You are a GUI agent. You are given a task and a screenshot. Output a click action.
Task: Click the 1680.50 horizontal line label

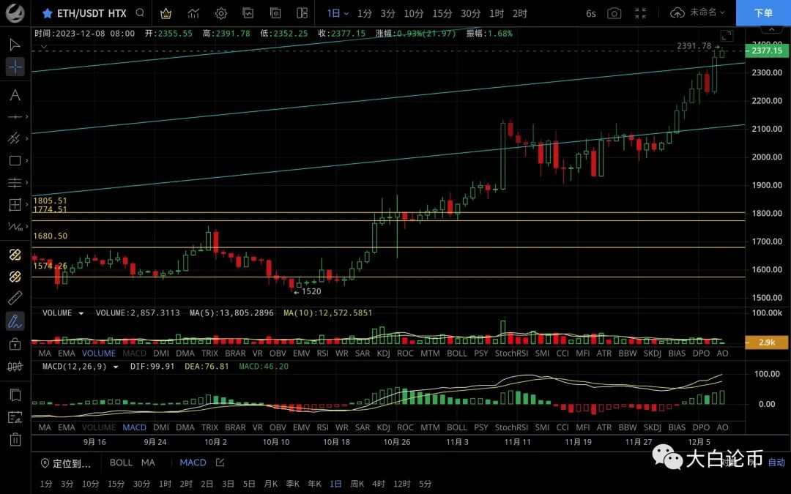50,236
